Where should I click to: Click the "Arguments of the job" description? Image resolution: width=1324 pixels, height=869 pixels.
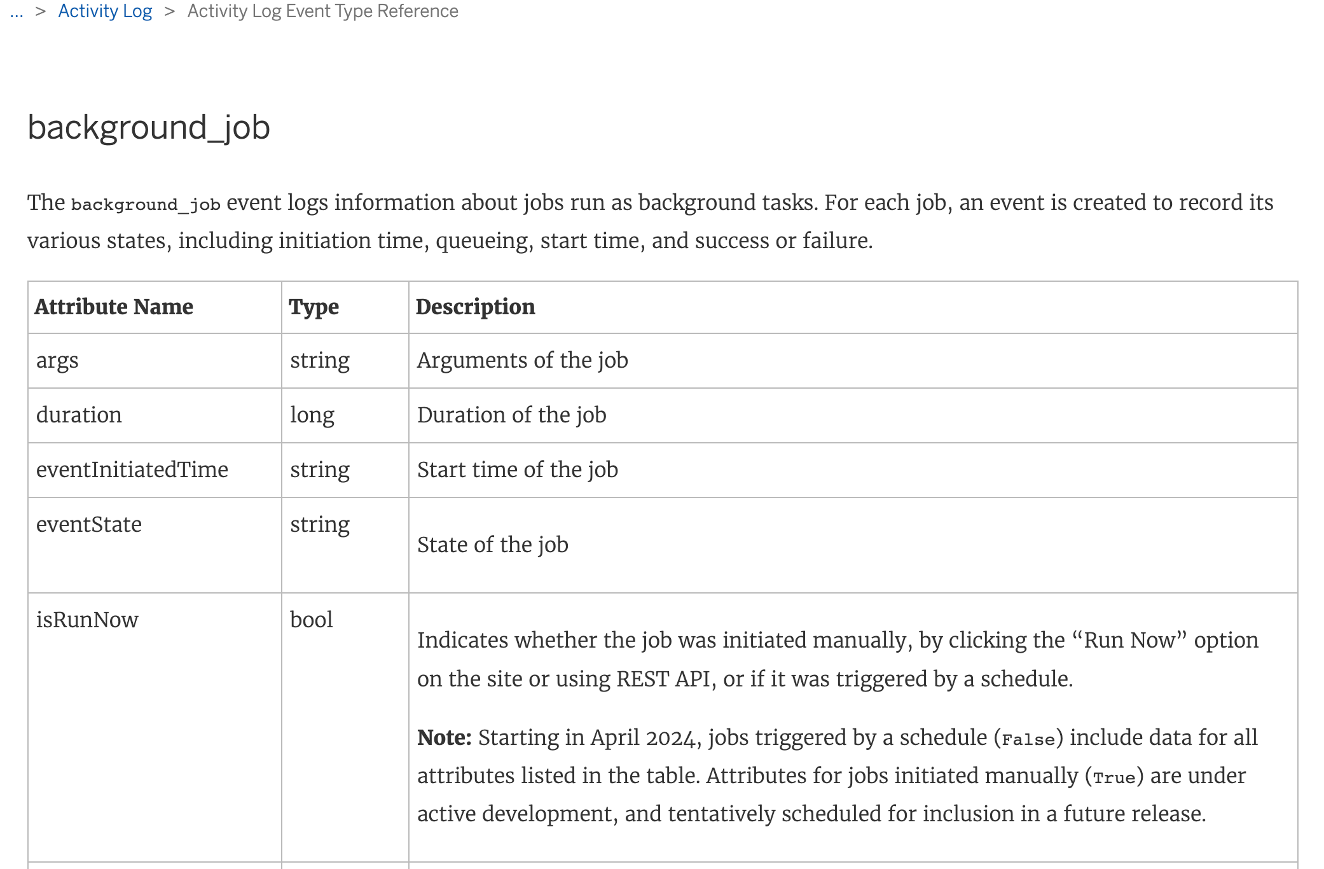tap(522, 360)
